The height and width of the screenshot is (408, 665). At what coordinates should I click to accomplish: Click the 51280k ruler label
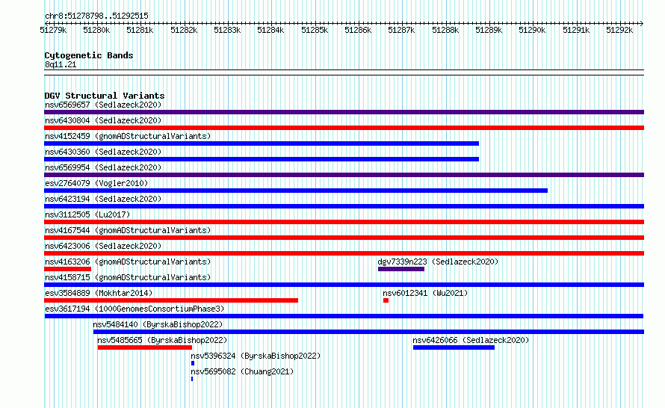(96, 30)
